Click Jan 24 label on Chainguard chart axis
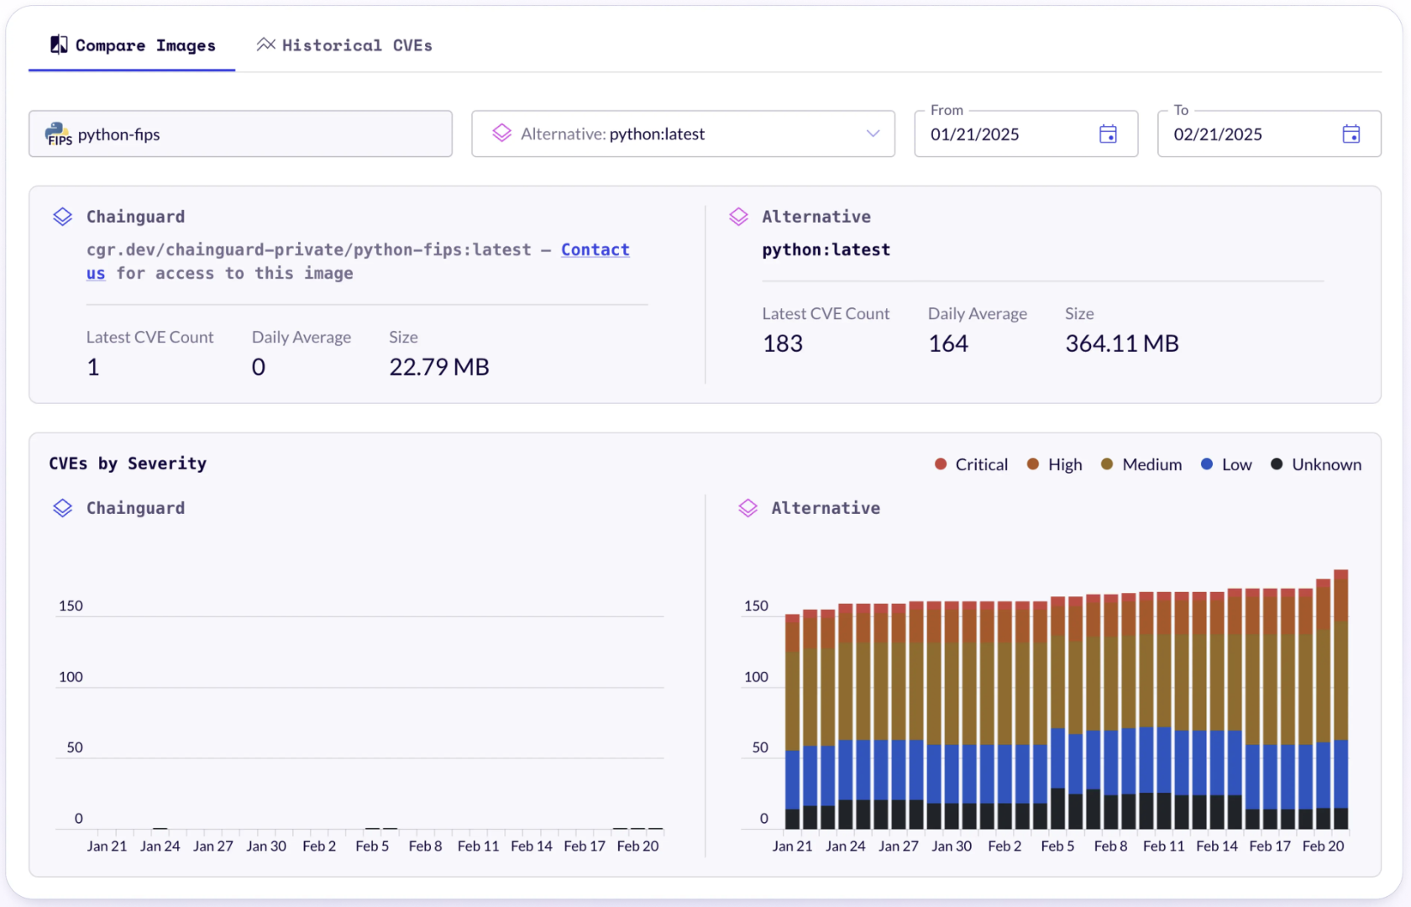The height and width of the screenshot is (907, 1411). [x=160, y=847]
